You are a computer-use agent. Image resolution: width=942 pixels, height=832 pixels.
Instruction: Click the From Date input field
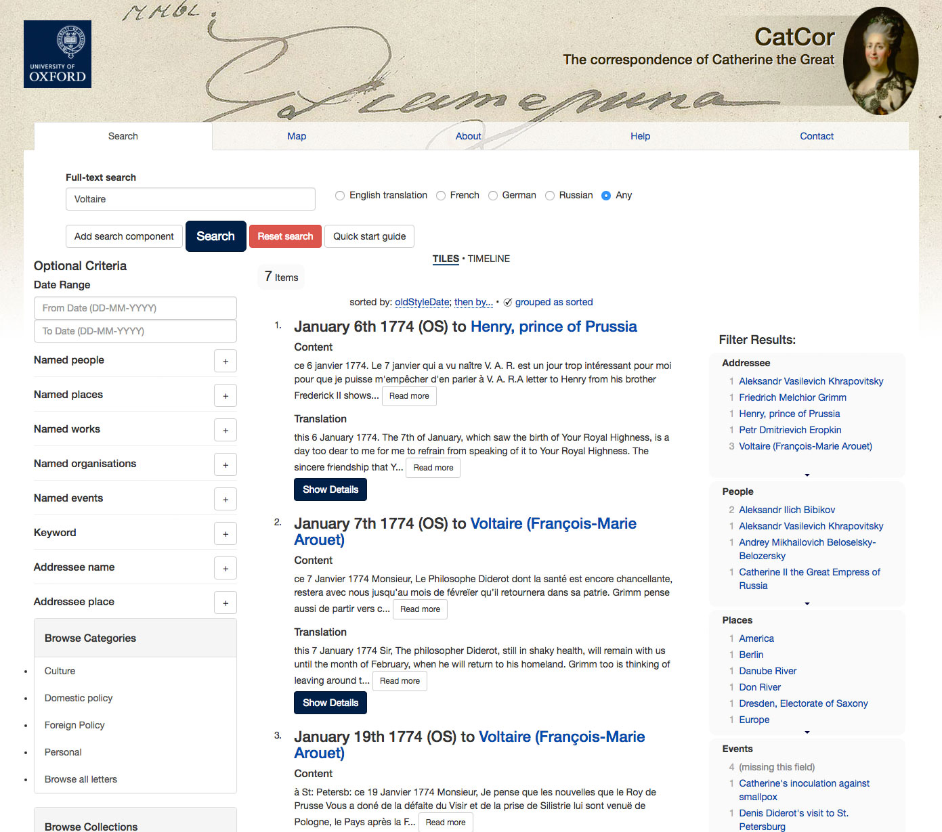(135, 308)
